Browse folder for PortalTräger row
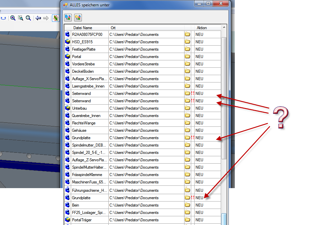This screenshot has height=225, width=315. 188,220
